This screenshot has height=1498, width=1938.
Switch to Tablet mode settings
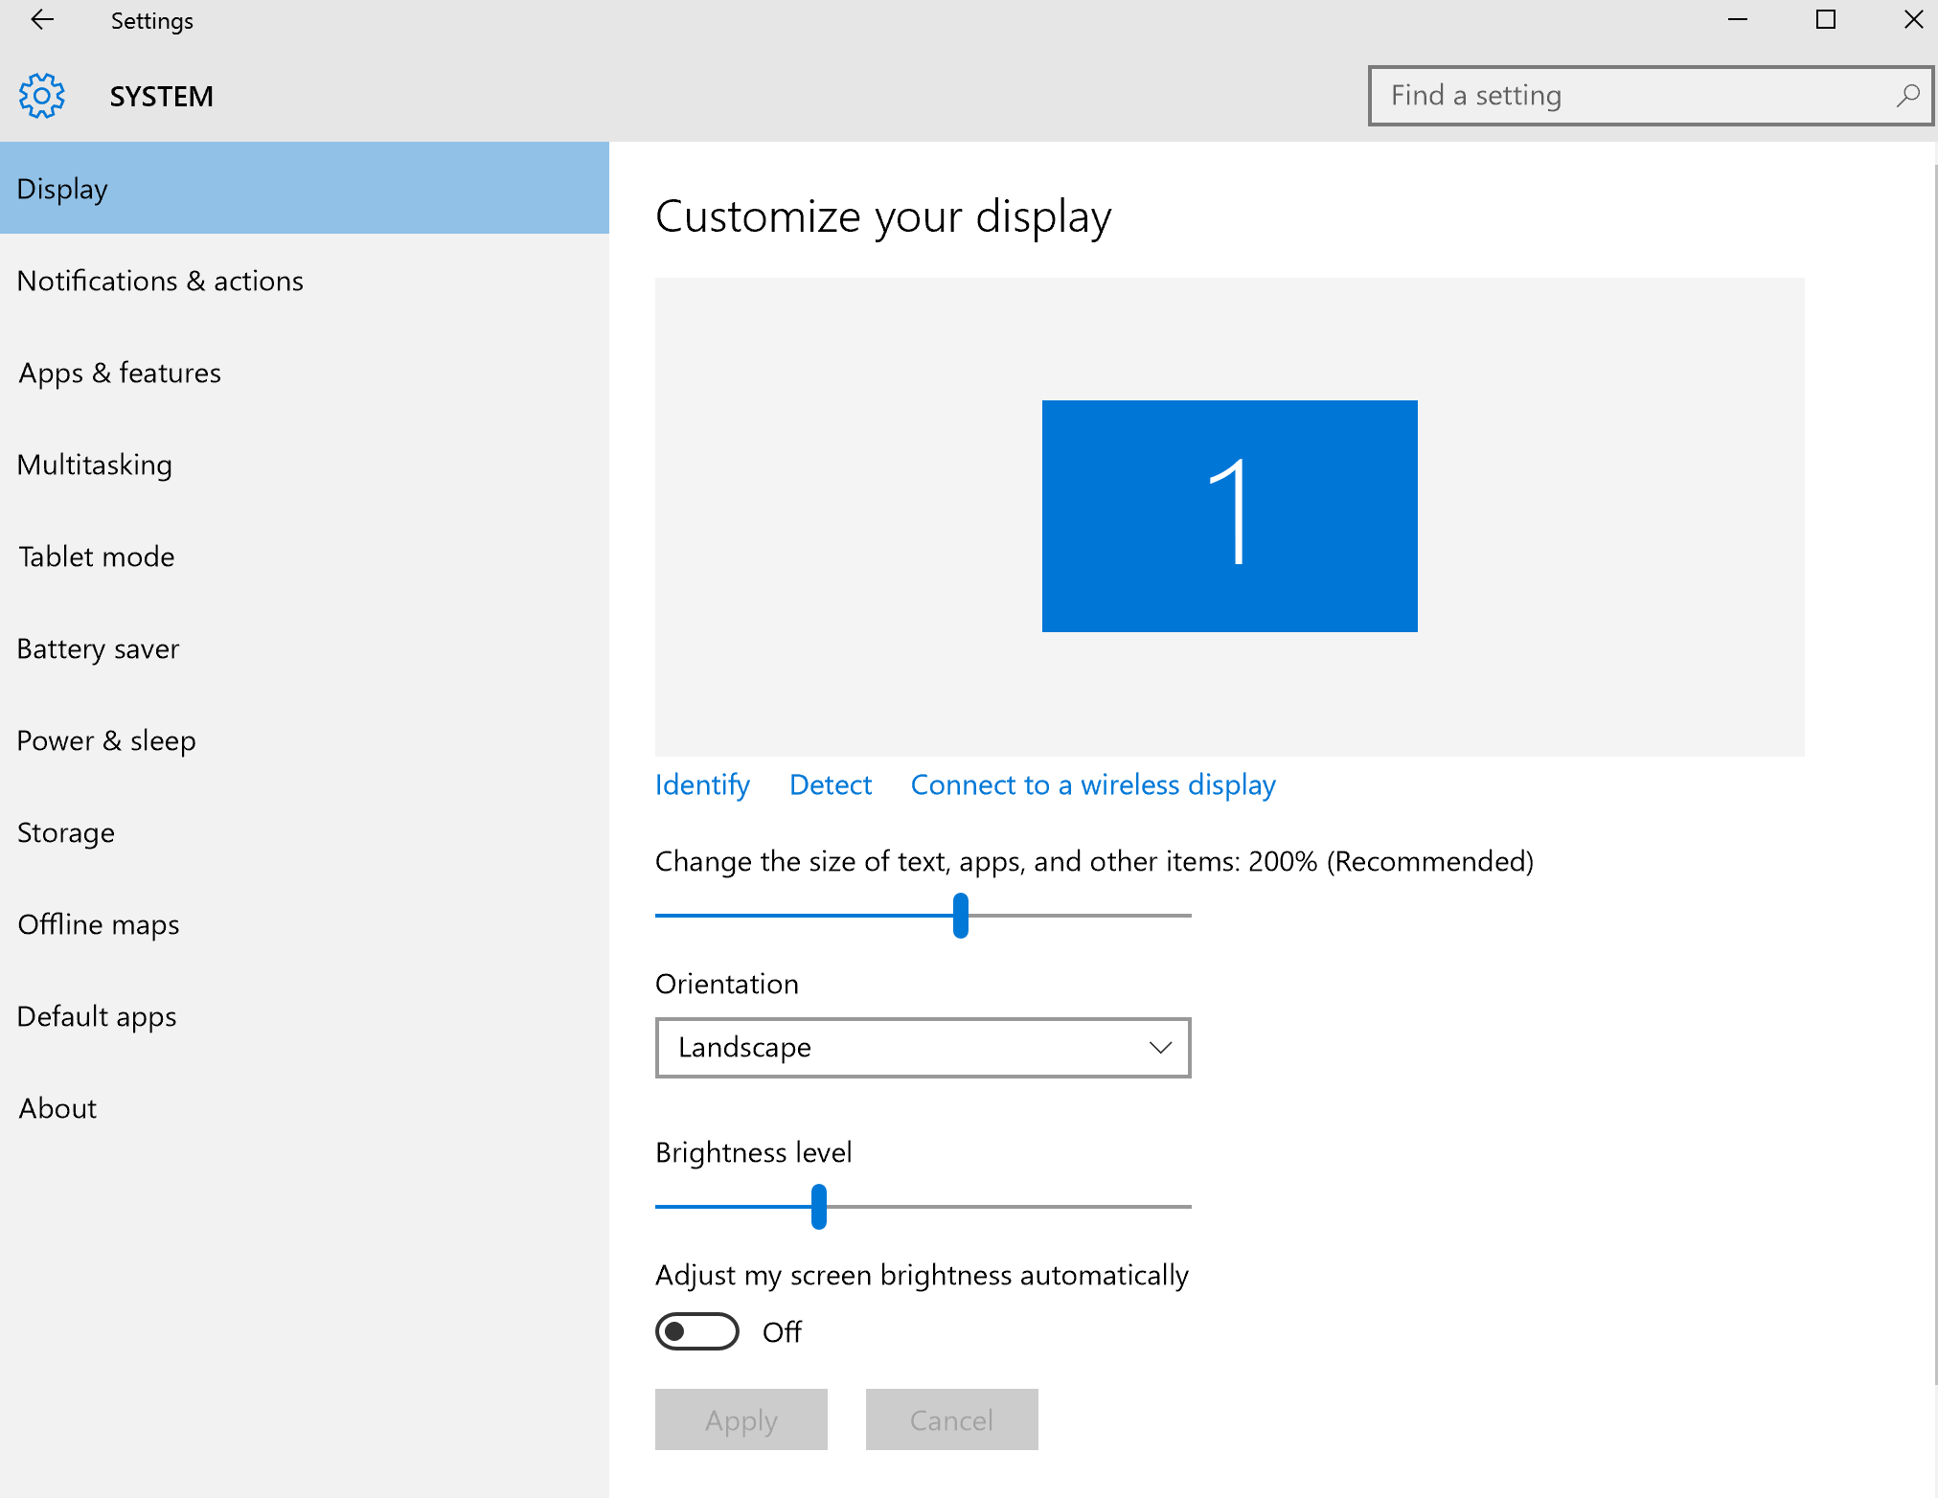[x=305, y=556]
